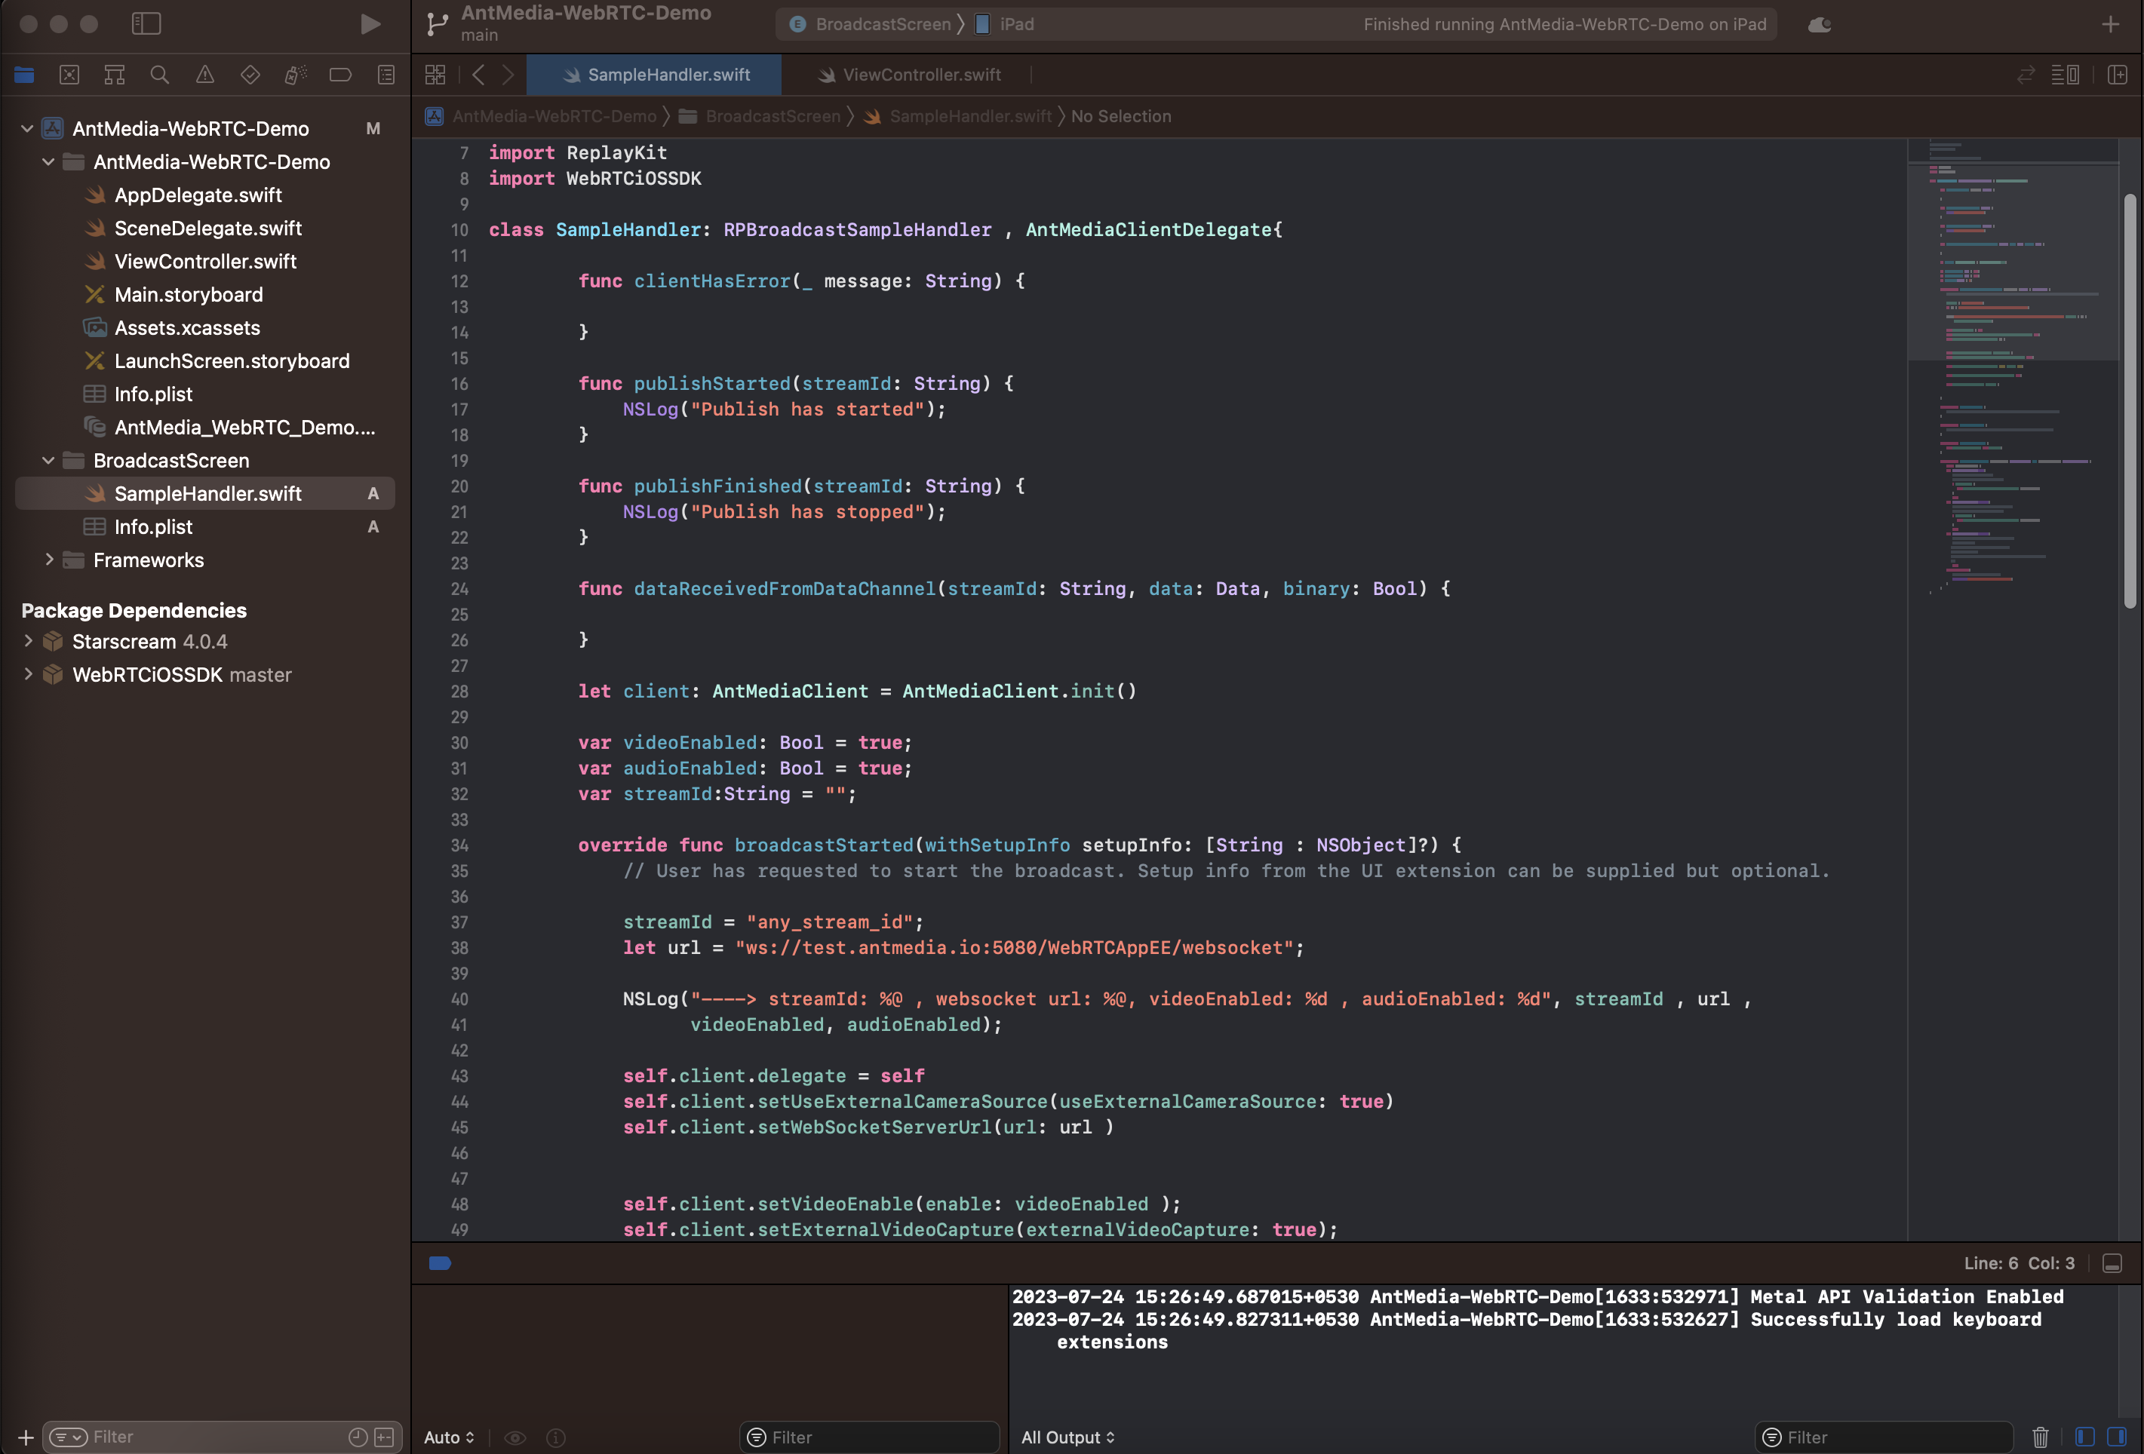Collapse the AntMedia-WebRTC-Demo group folder
The height and width of the screenshot is (1454, 2144).
click(49, 161)
